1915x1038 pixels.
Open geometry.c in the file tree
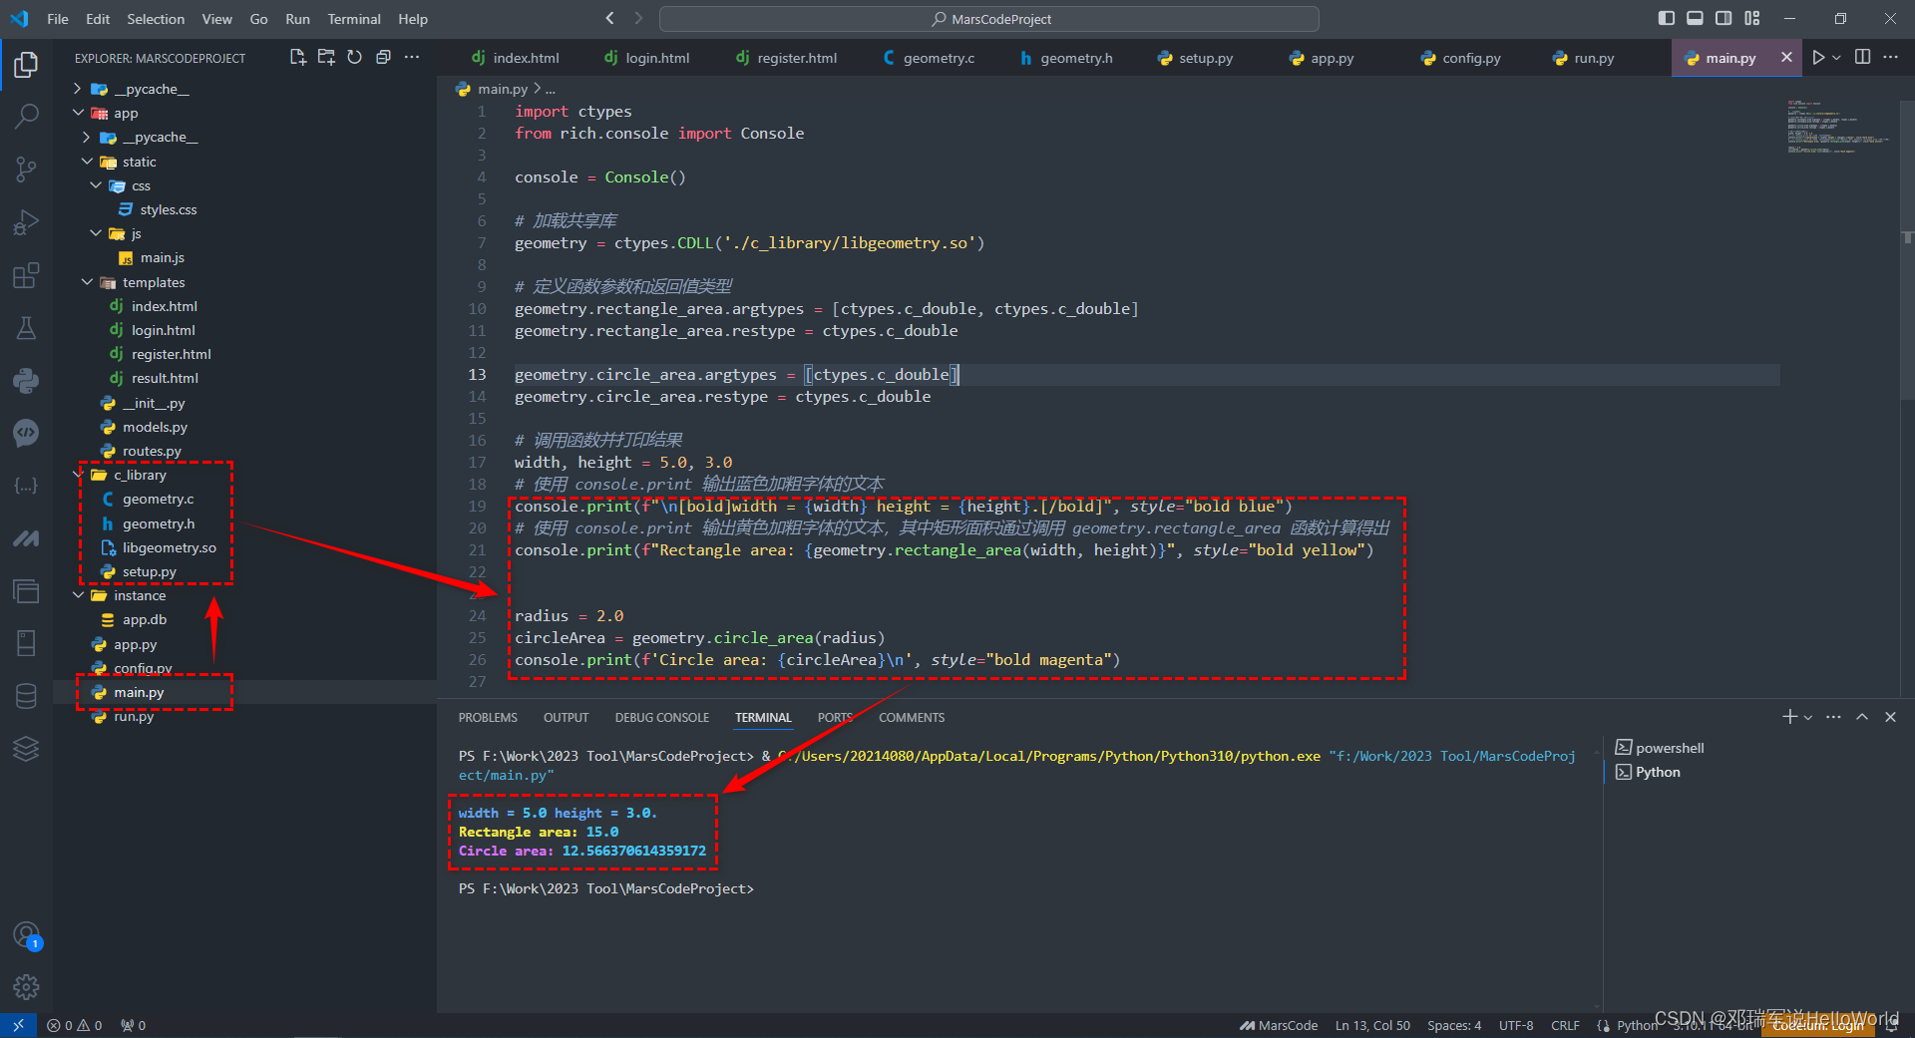158,500
